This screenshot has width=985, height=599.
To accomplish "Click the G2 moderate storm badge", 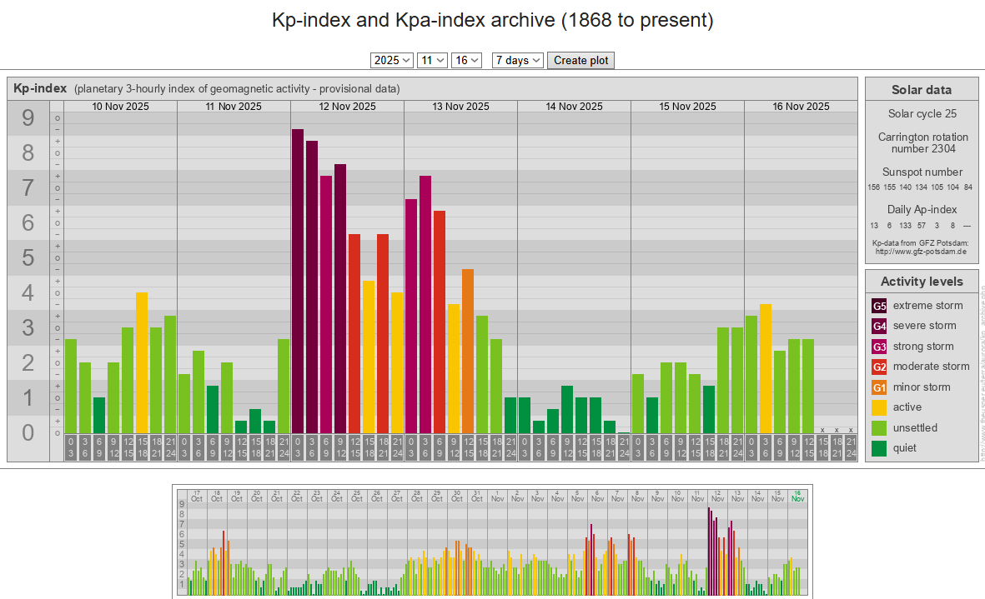I will coord(879,367).
